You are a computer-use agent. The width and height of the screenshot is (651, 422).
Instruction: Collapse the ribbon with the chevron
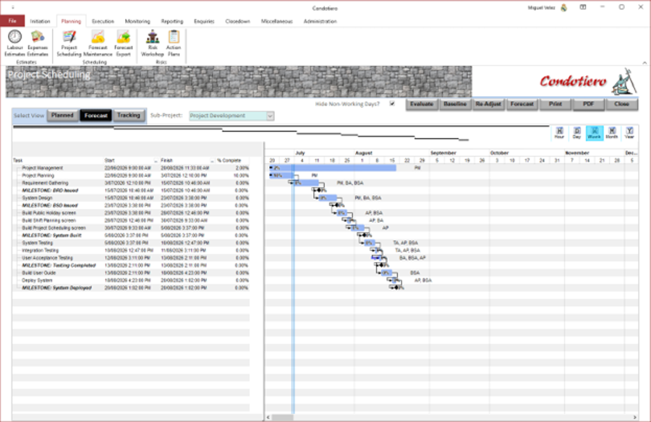click(x=644, y=63)
